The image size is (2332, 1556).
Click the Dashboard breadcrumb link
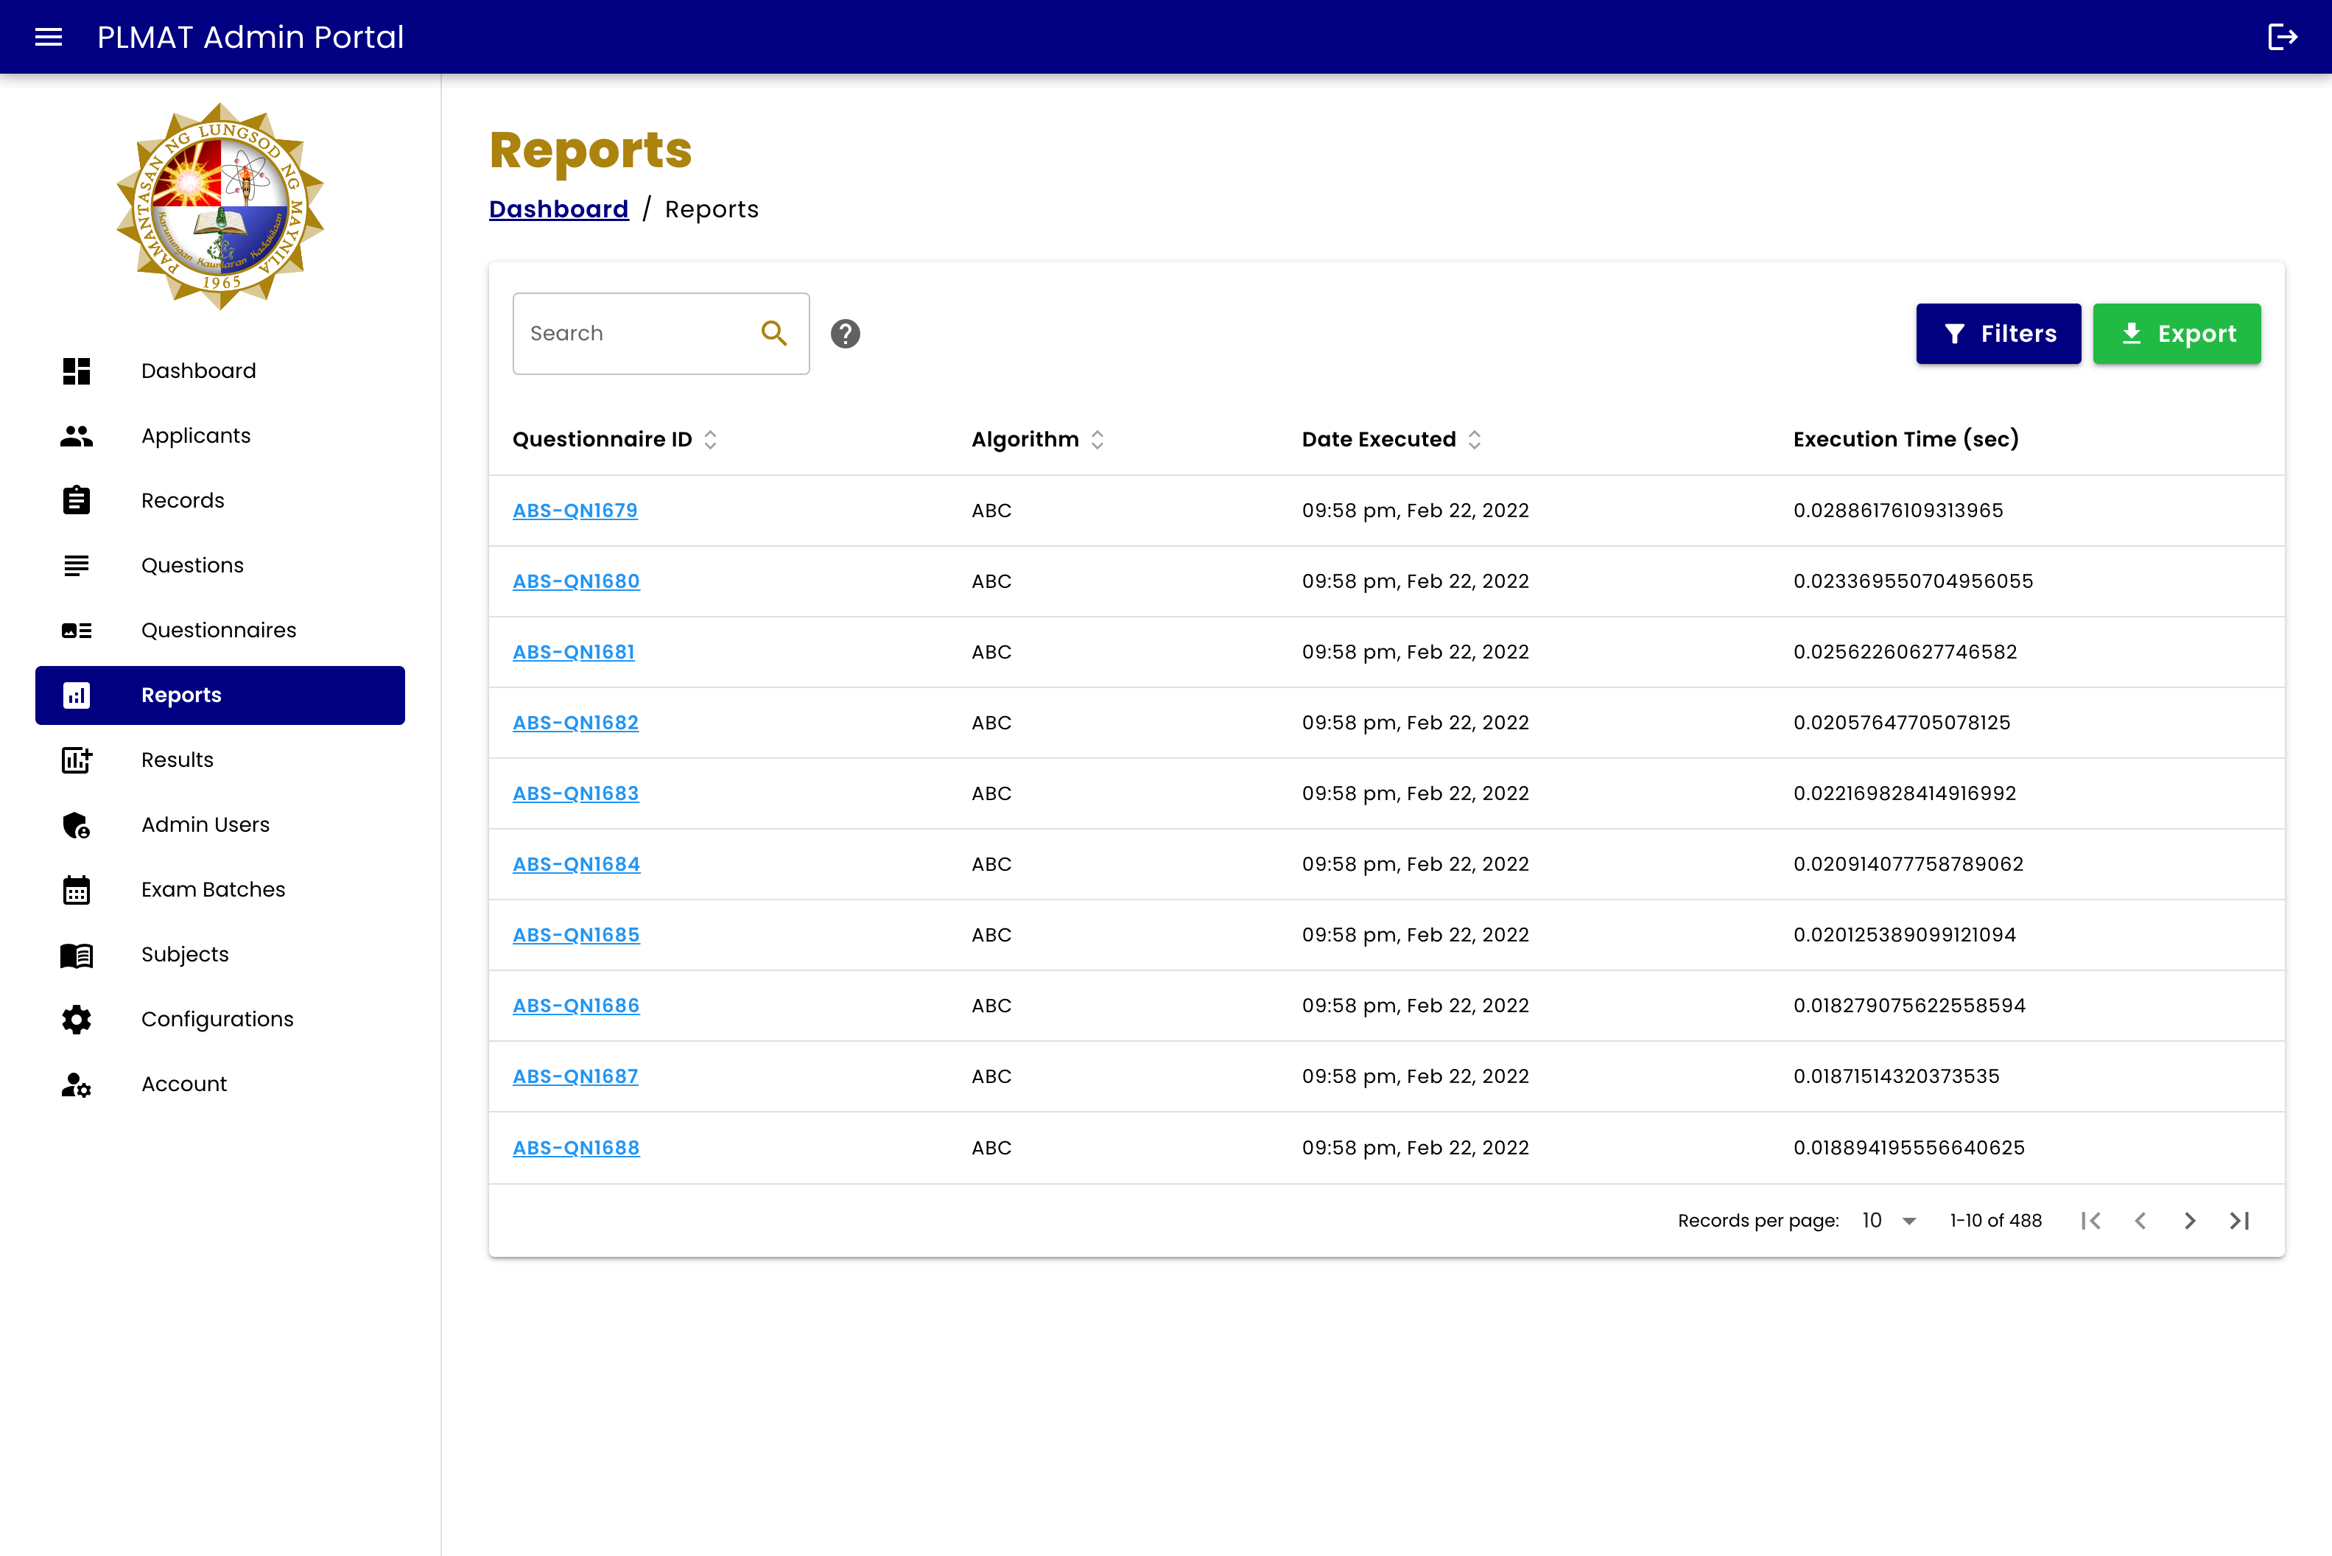click(x=558, y=209)
